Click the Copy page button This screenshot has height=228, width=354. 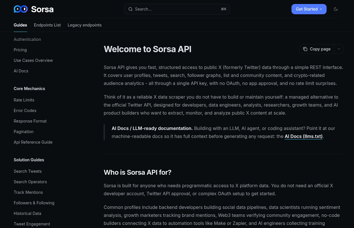click(317, 49)
